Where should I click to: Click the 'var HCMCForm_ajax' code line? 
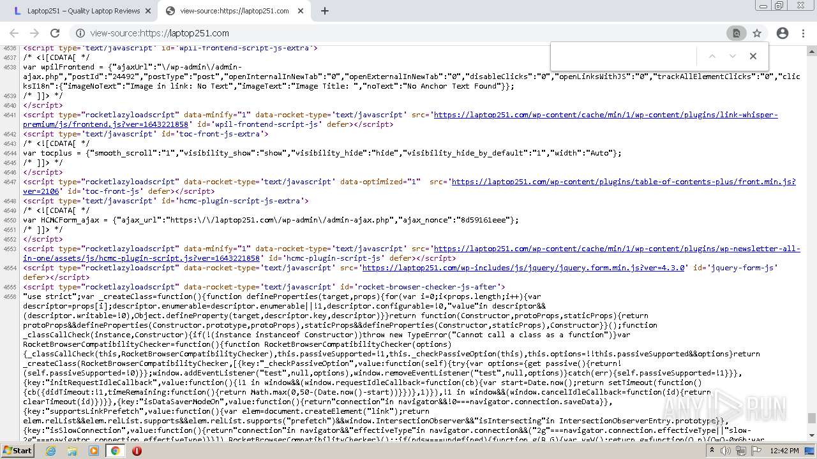pyautogui.click(x=271, y=220)
